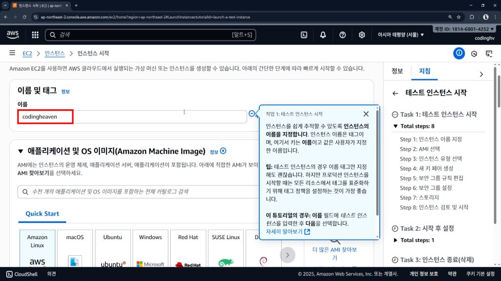This screenshot has width=501, height=281.
Task: Open 약관 footer link
Action: click(x=452, y=274)
